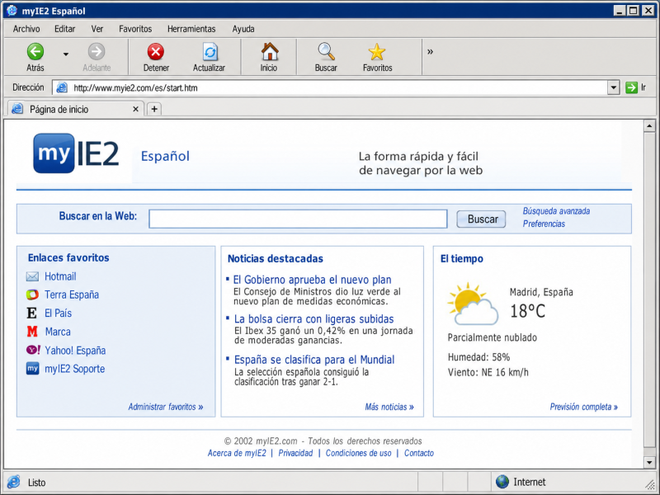Click the myIE2 title bar application icon

(12, 10)
